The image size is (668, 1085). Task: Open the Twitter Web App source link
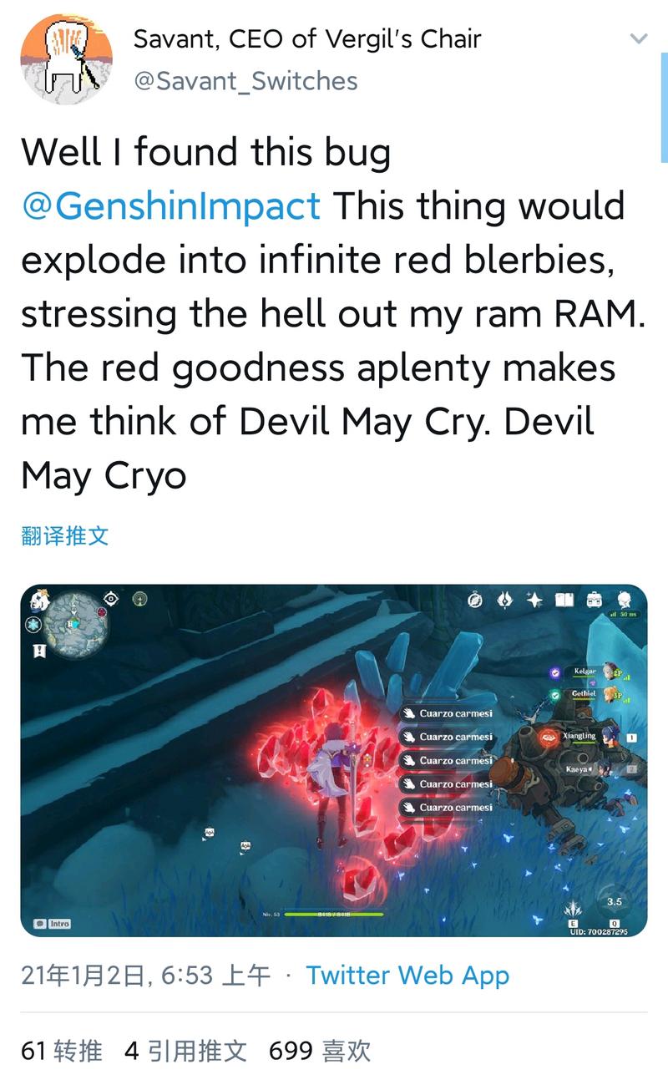(407, 975)
